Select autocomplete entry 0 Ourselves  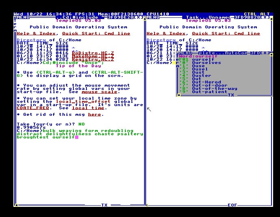click(200, 63)
